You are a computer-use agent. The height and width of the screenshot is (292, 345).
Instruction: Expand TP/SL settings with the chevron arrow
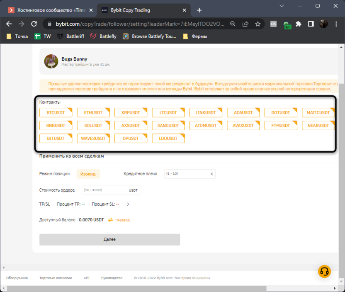[128, 204]
